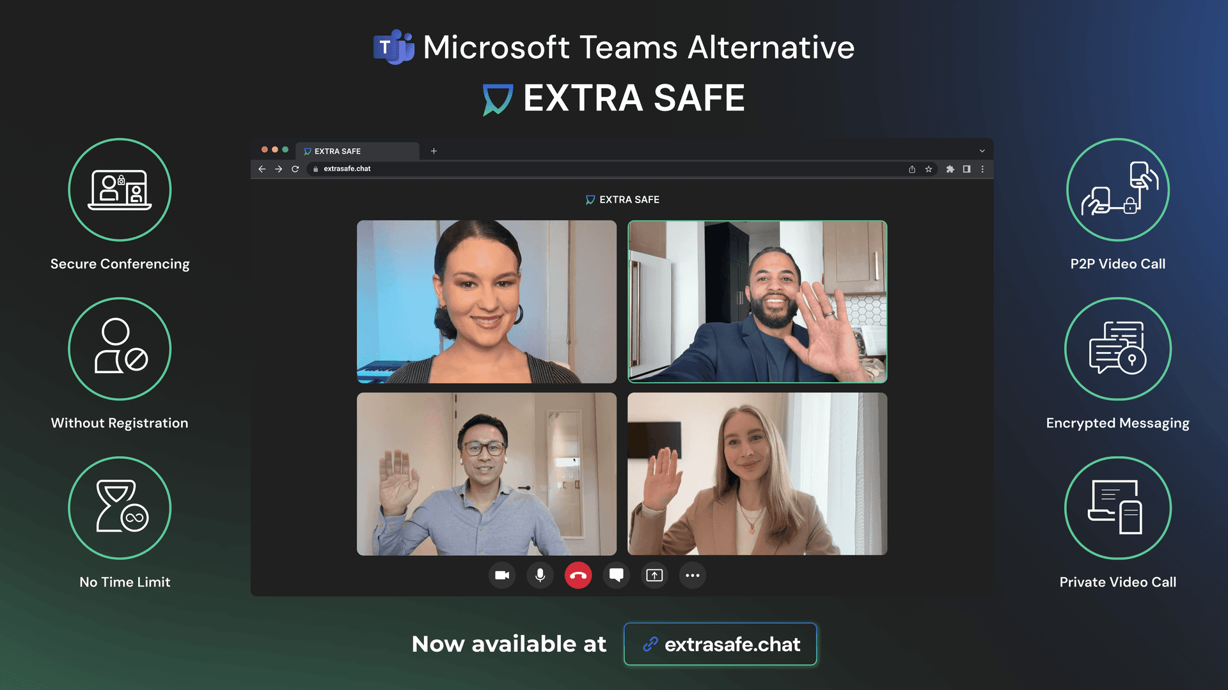This screenshot has width=1228, height=690.
Task: Open more options in call controls
Action: [693, 575]
